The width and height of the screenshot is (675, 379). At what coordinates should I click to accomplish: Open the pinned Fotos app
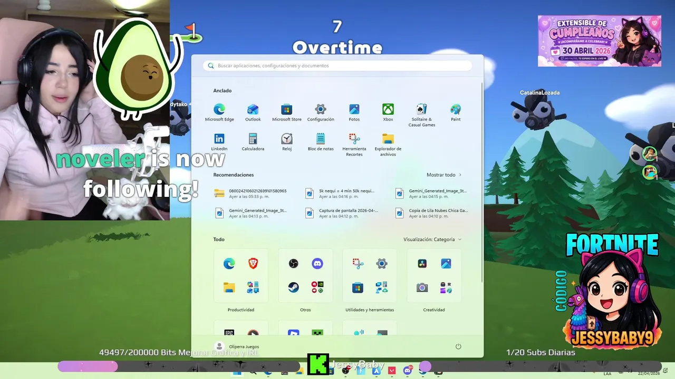coord(354,112)
